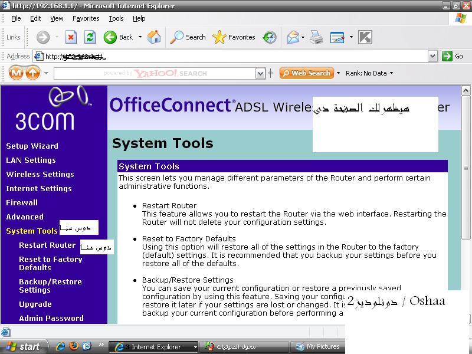The width and height of the screenshot is (472, 354).
Task: Switch to the Arabic-titled taskbar window
Action: pyautogui.click(x=244, y=347)
